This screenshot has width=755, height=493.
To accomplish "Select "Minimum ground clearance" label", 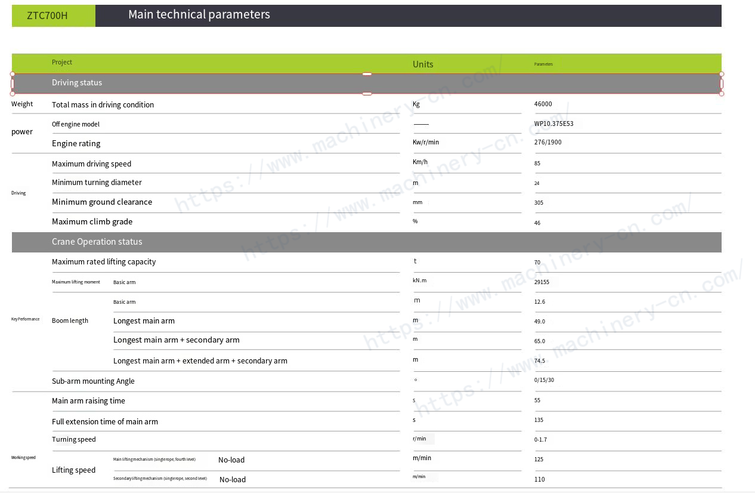I will click(x=102, y=202).
